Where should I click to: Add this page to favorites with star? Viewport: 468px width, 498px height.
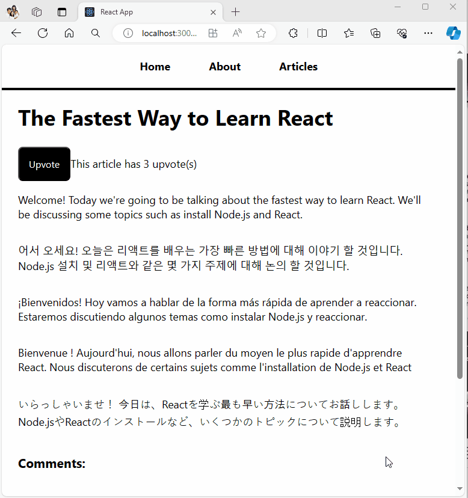tap(261, 33)
